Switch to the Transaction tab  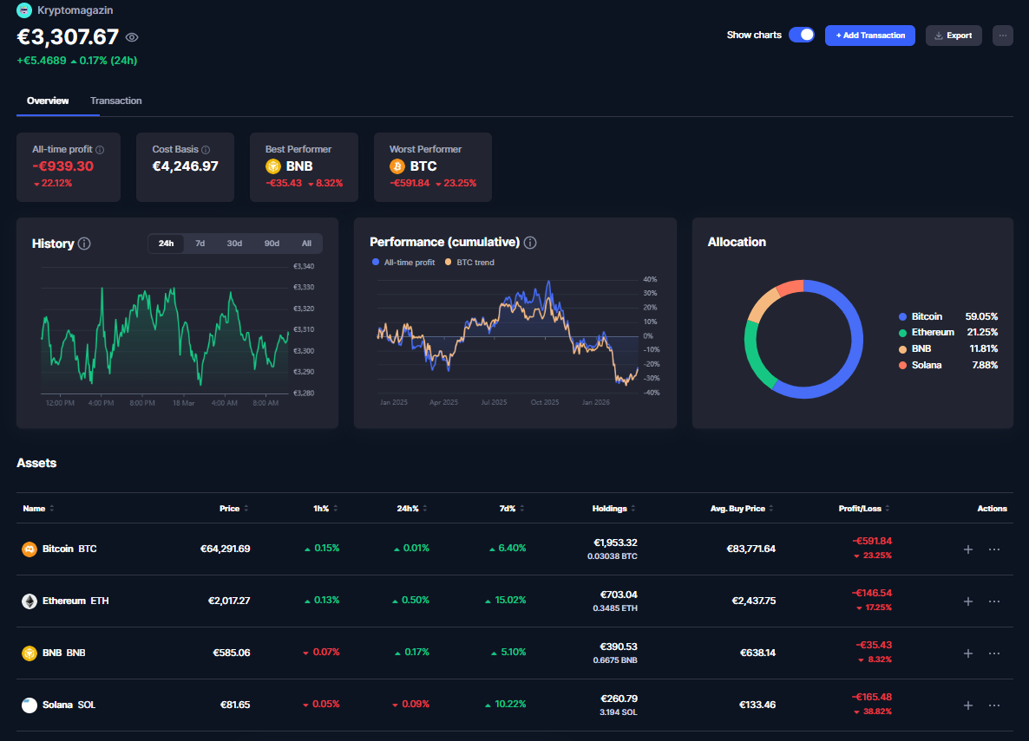point(116,101)
